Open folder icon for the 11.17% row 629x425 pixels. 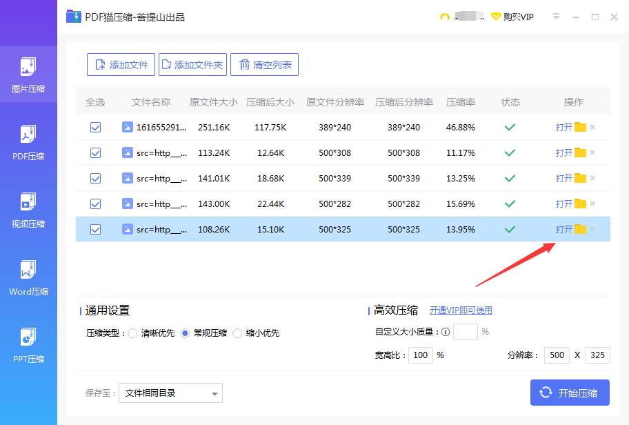coord(580,152)
